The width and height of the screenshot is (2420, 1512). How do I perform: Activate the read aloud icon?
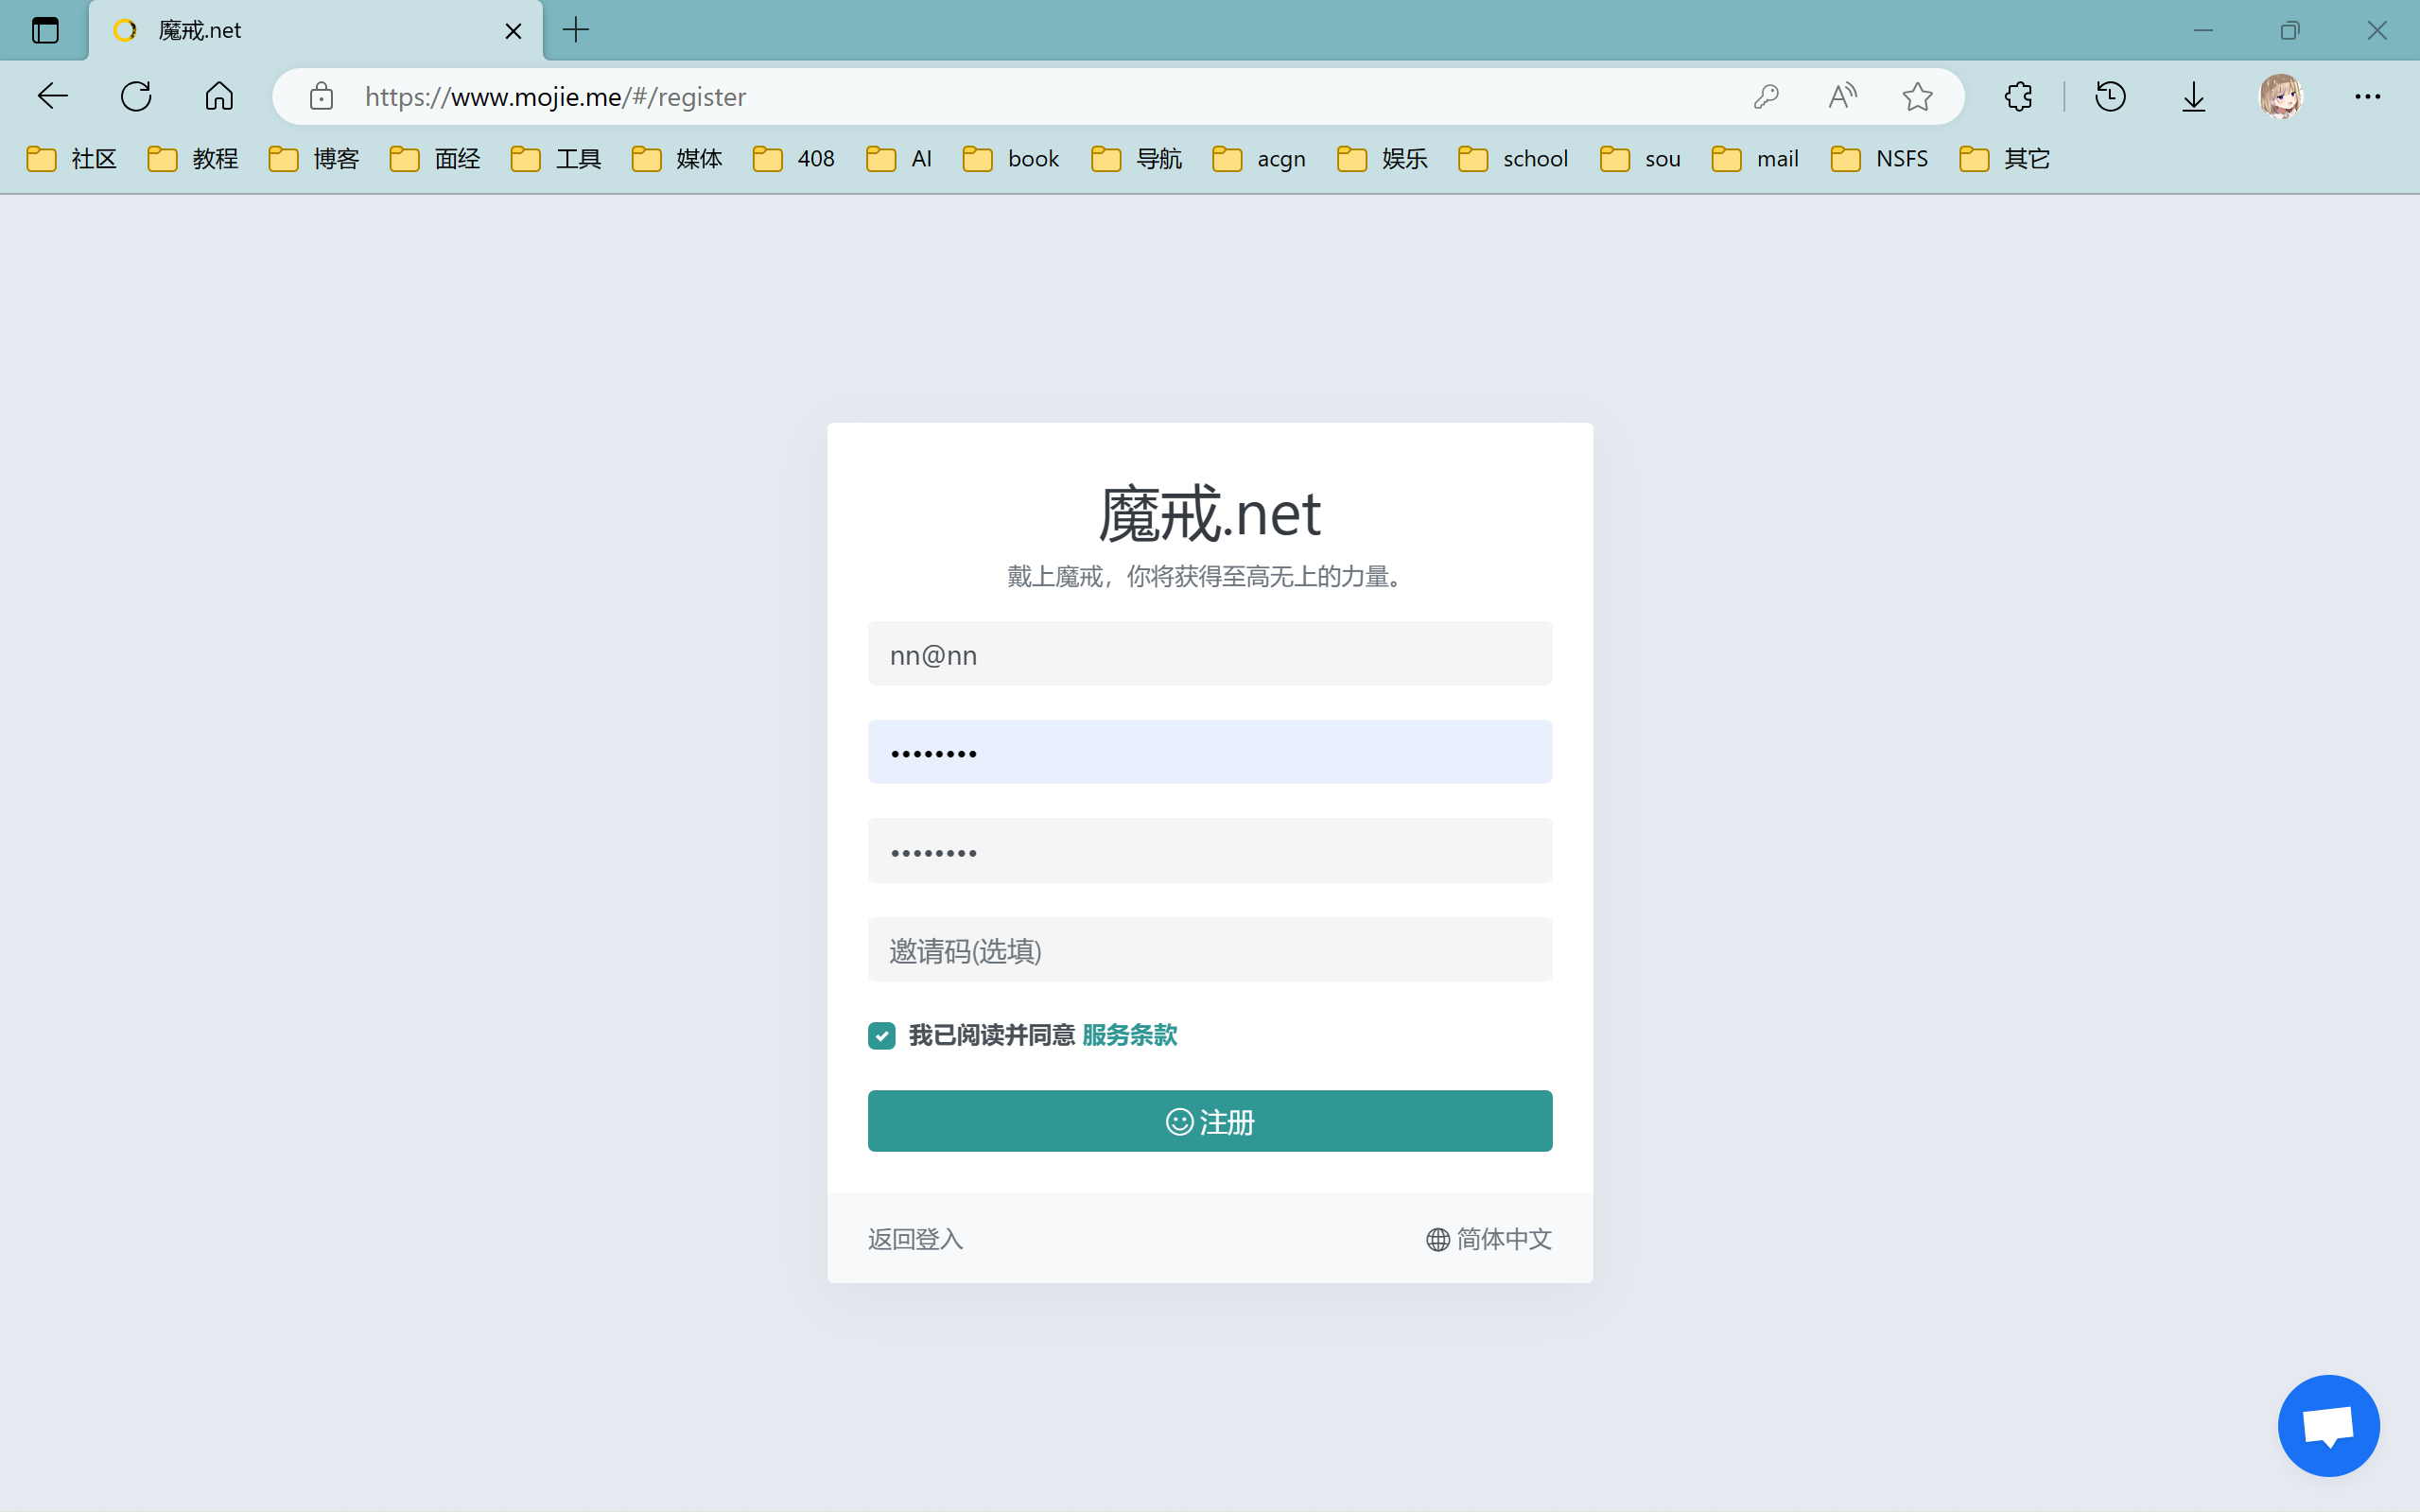1842,96
